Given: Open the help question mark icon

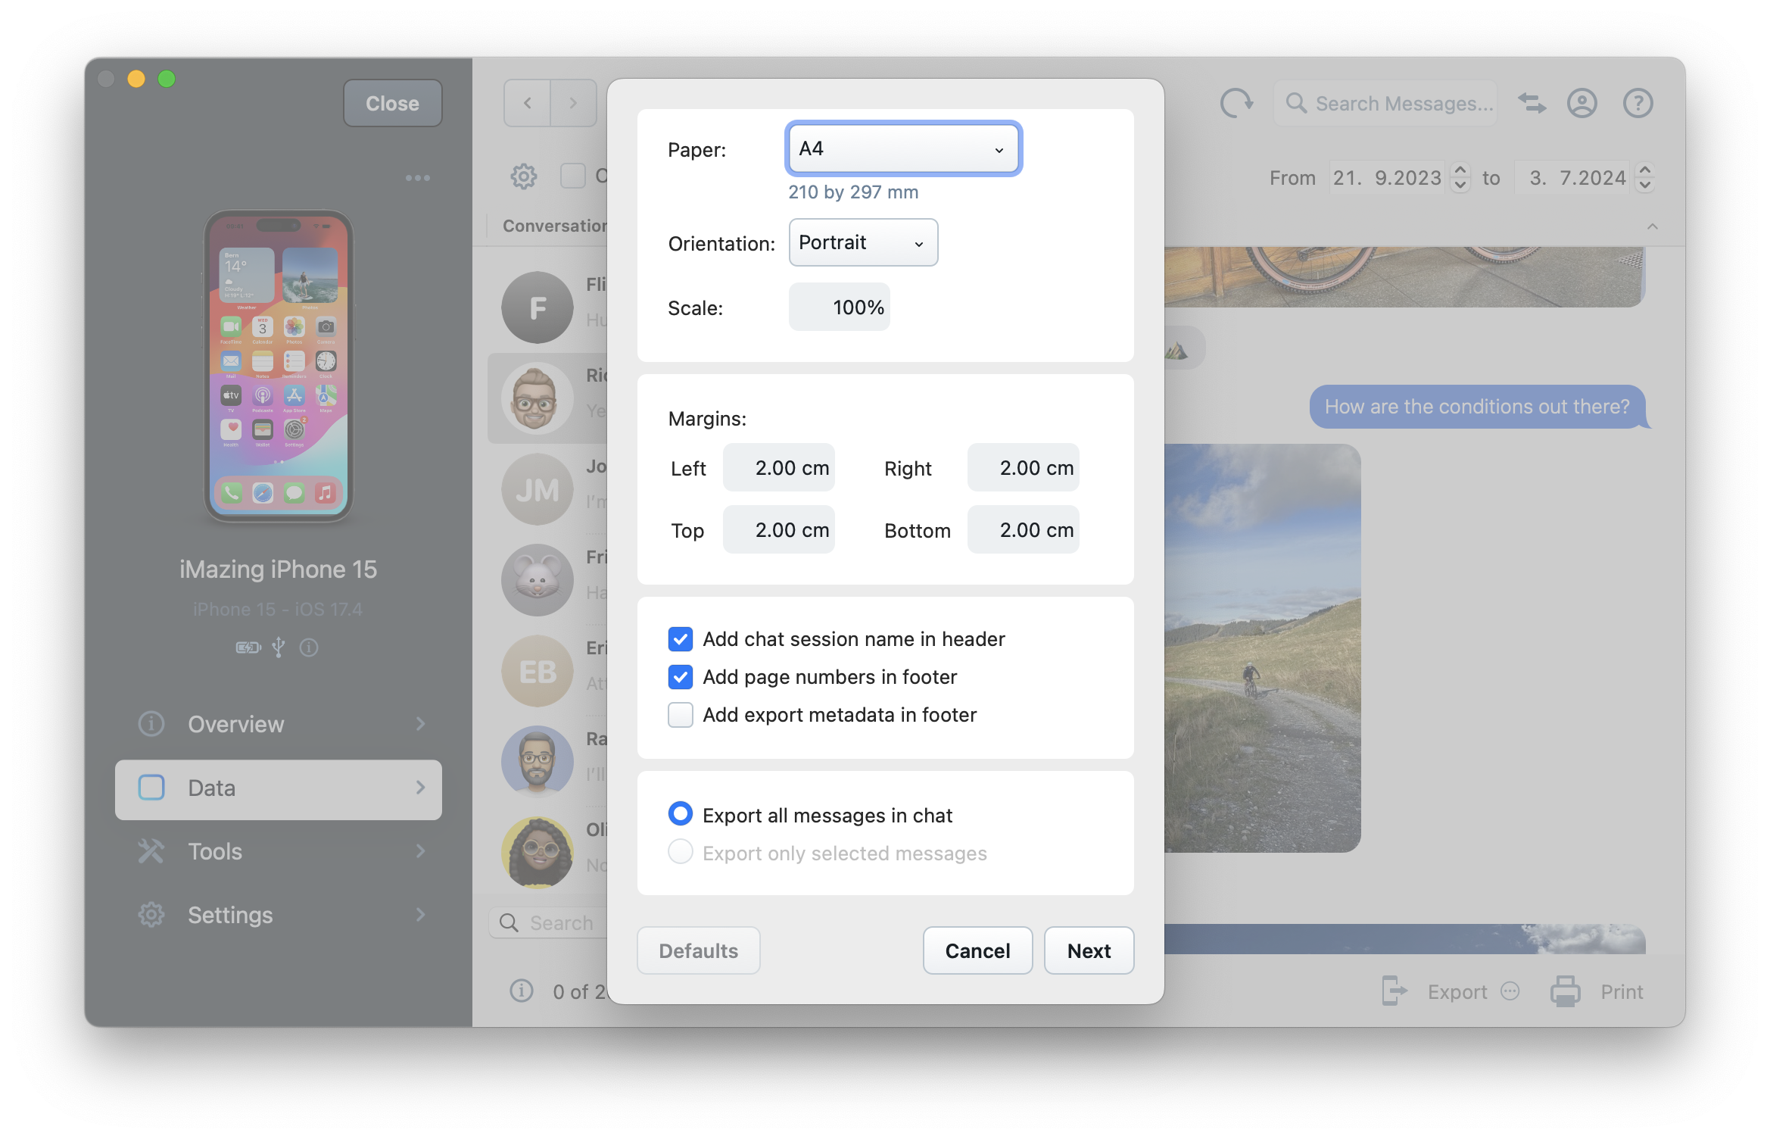Looking at the screenshot, I should pyautogui.click(x=1638, y=103).
